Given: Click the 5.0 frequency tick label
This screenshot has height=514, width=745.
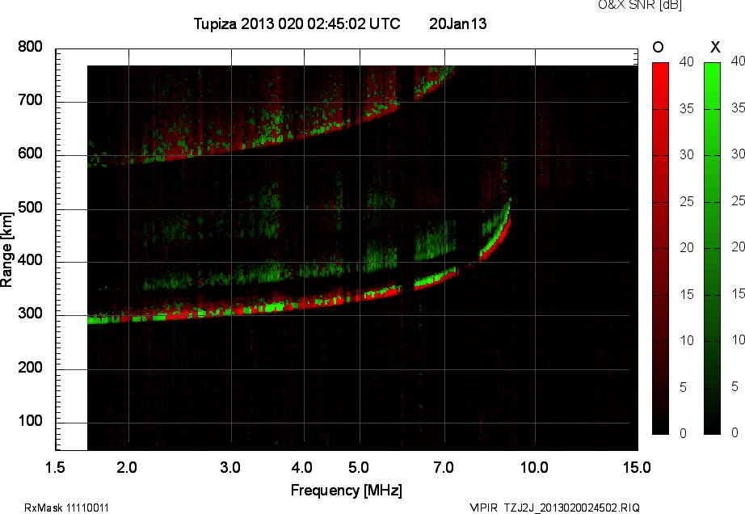Looking at the screenshot, I should (x=358, y=467).
